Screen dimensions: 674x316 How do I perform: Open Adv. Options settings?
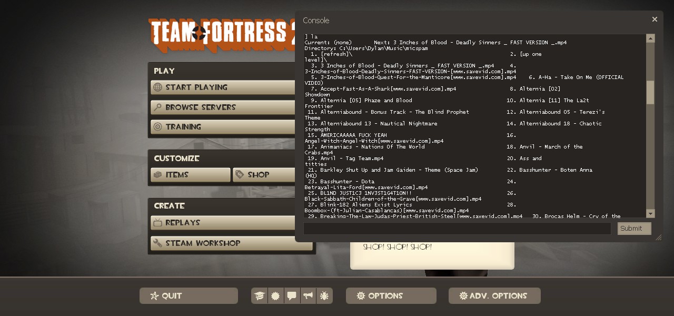pyautogui.click(x=494, y=296)
